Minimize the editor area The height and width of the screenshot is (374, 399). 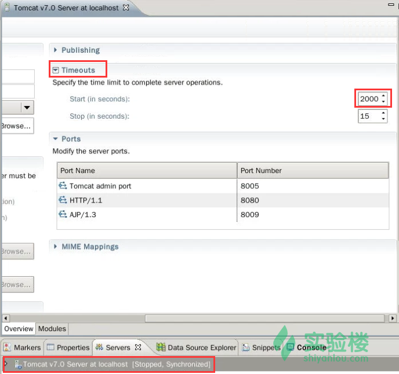tap(391, 5)
